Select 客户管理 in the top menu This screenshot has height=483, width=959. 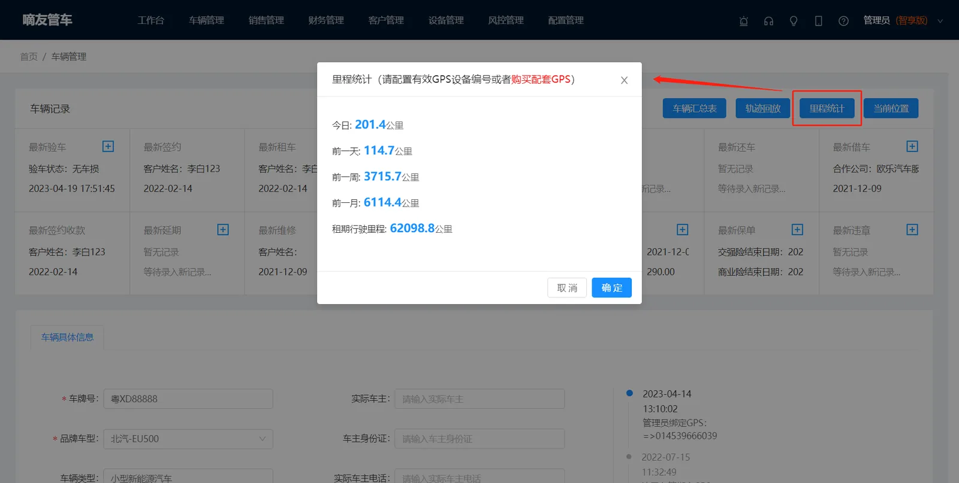[386, 20]
